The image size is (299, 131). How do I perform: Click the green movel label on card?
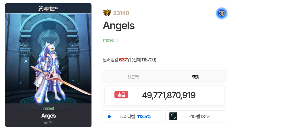[x=48, y=108]
